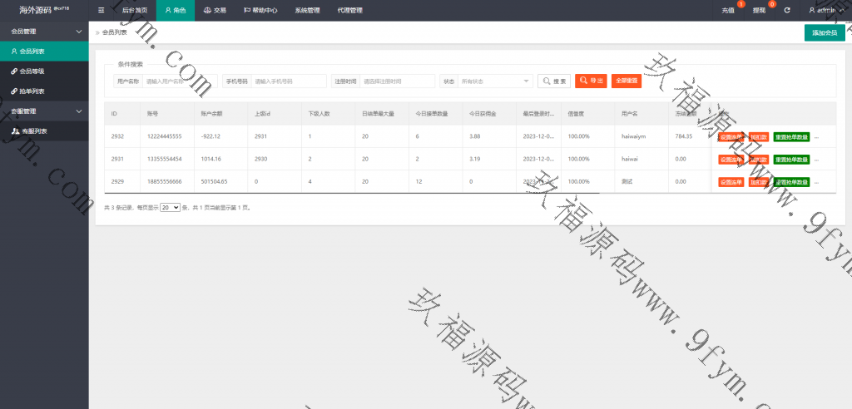Click the 搜索 search button
The image size is (852, 409).
(554, 81)
